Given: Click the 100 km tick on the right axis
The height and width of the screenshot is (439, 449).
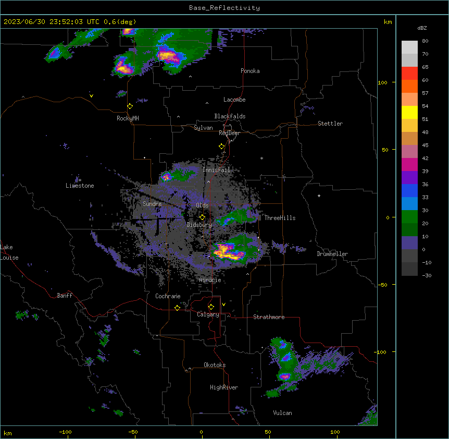Looking at the screenshot, I should 382,82.
